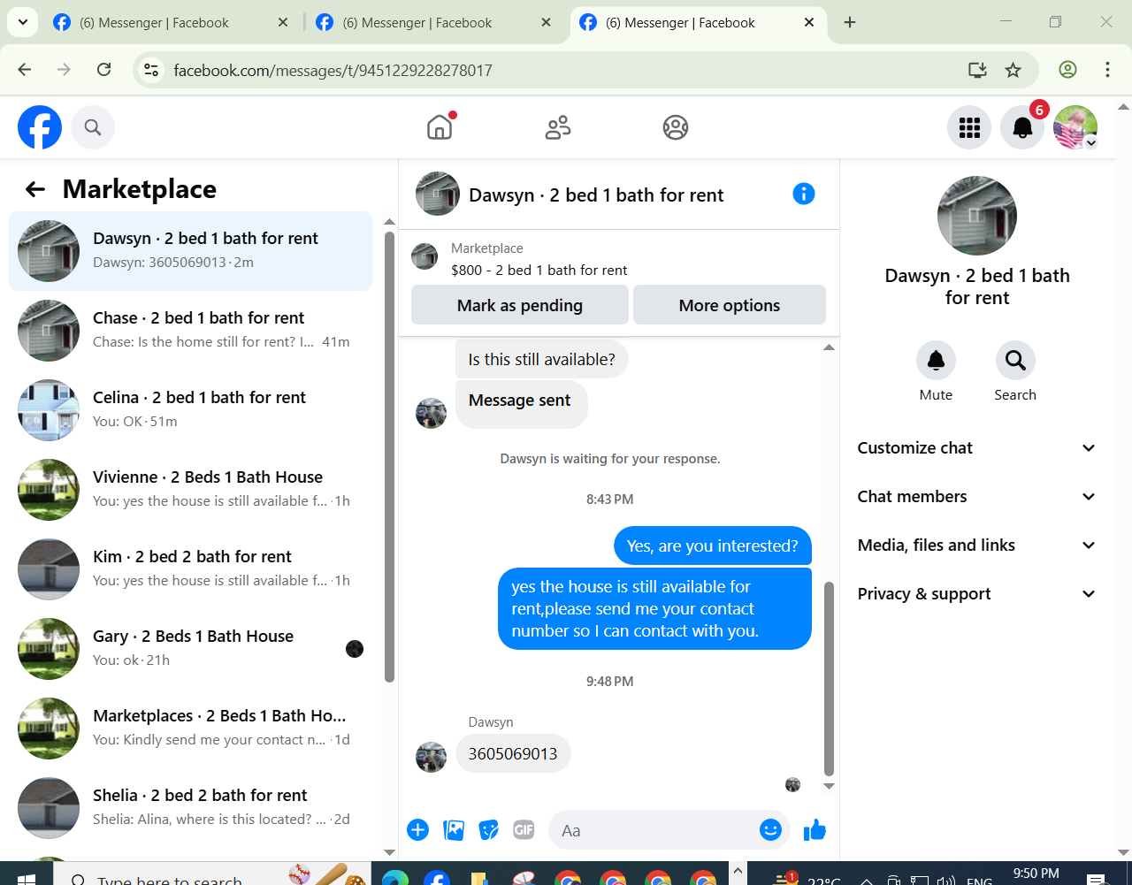Click the address bar URL
Image resolution: width=1132 pixels, height=885 pixels.
333,70
